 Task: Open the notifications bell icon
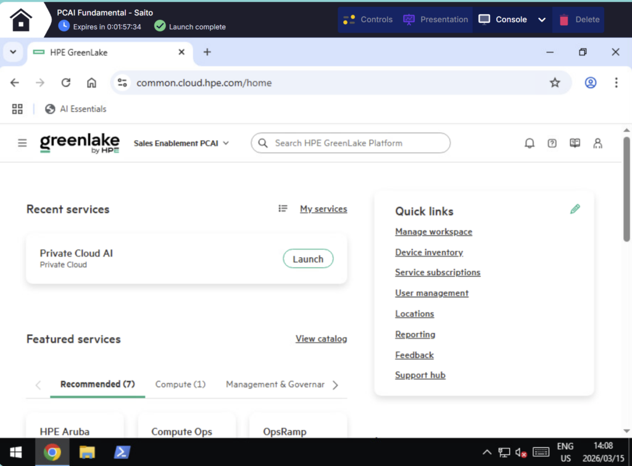529,143
